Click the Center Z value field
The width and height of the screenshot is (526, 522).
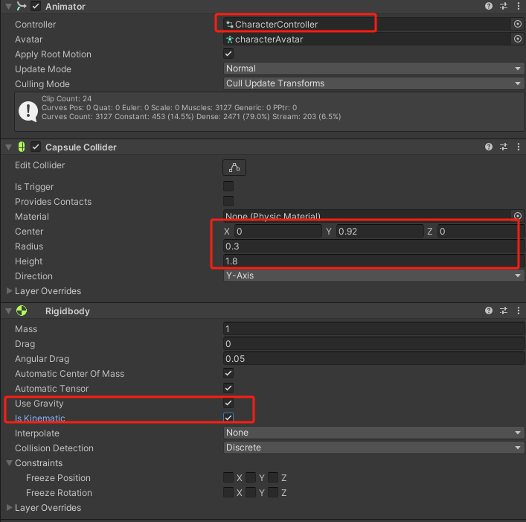pyautogui.click(x=481, y=232)
